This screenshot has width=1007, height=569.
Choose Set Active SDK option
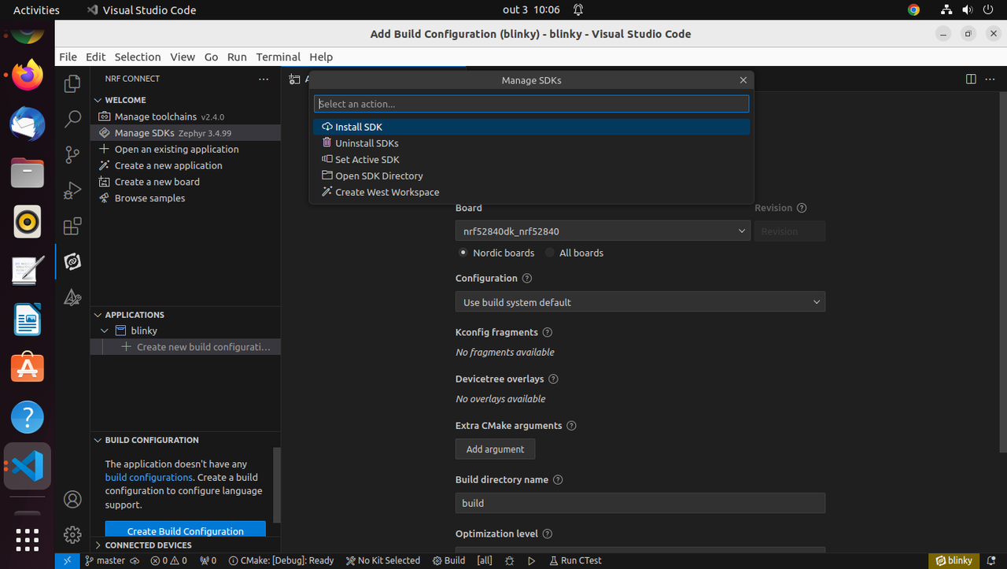tap(531, 160)
